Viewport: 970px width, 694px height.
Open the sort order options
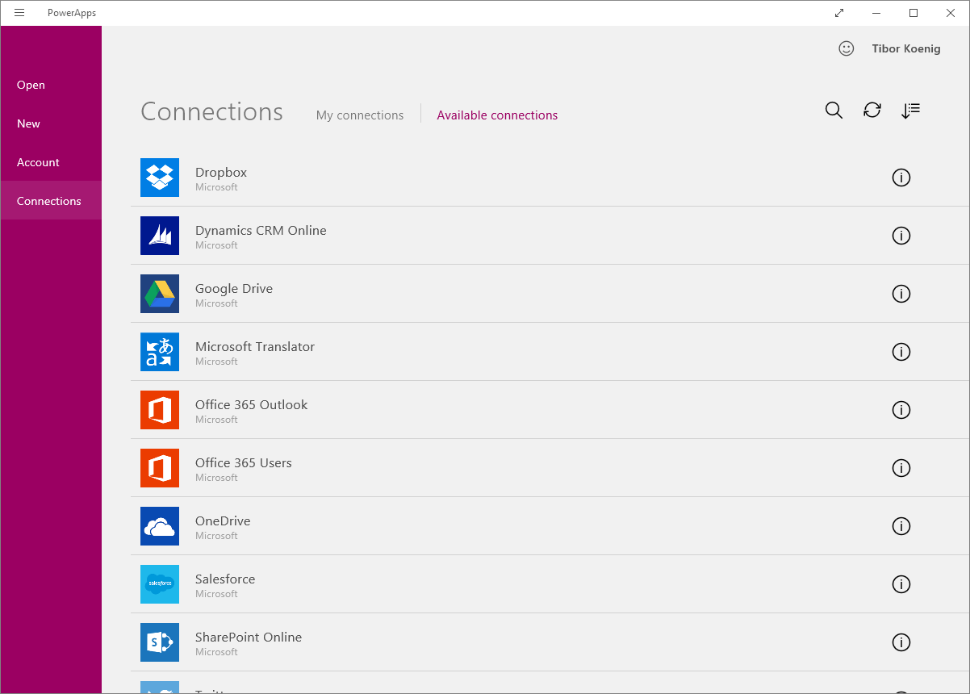coord(910,111)
